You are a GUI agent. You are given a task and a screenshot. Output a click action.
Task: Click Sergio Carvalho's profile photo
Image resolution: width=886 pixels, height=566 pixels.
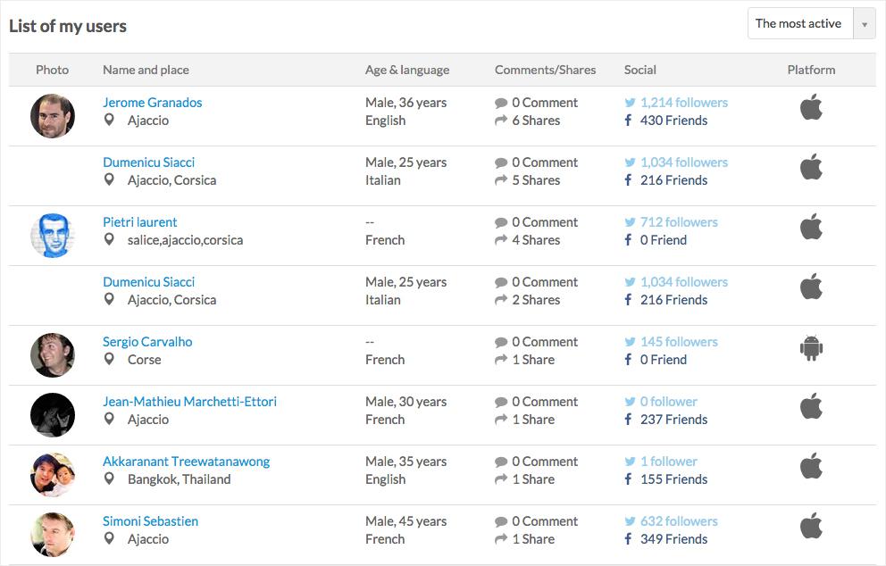53,355
